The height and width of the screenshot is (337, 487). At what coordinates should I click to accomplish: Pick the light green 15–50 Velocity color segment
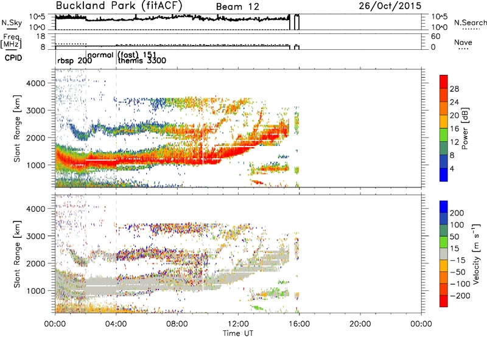point(444,242)
